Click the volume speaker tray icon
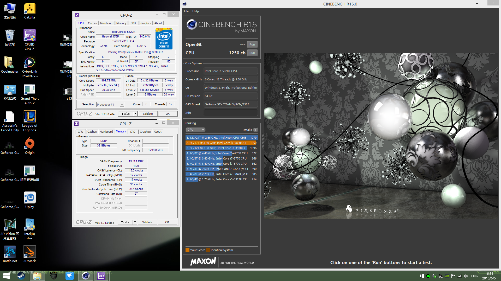The image size is (501, 281). (466, 276)
